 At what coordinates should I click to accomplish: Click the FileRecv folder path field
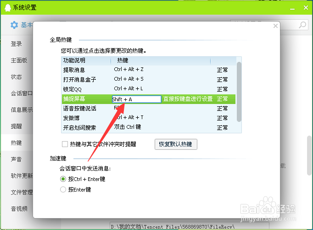pyautogui.click(x=189, y=226)
